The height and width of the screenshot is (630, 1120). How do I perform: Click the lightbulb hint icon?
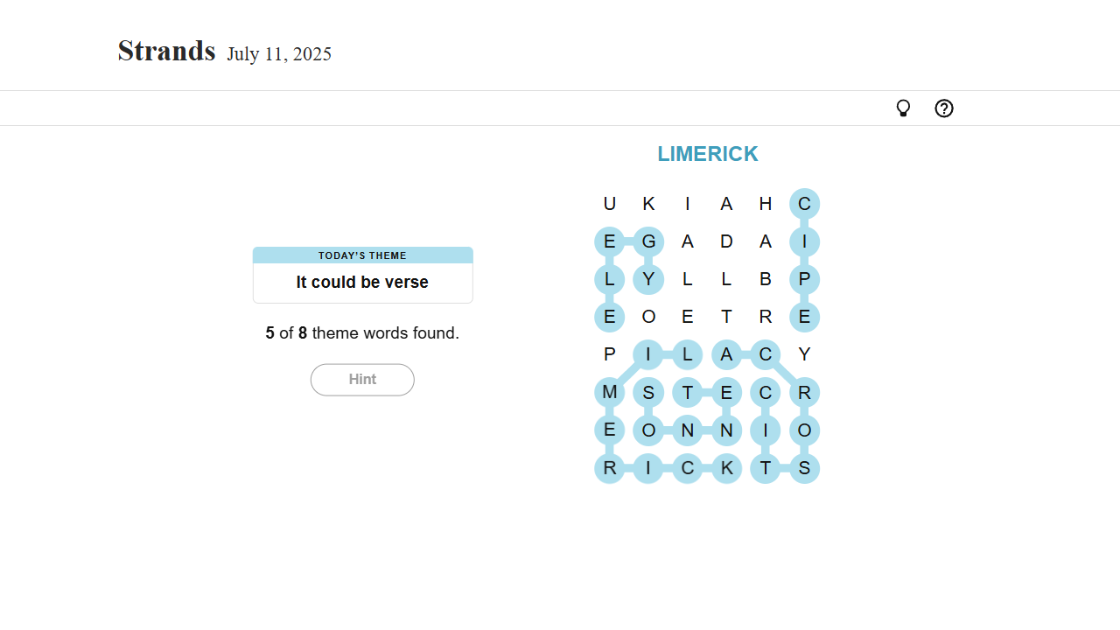tap(903, 108)
